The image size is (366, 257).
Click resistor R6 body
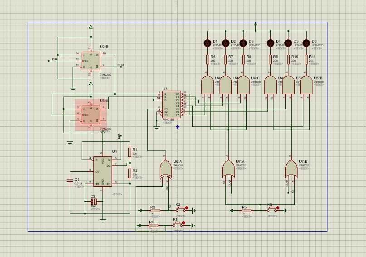click(208, 60)
